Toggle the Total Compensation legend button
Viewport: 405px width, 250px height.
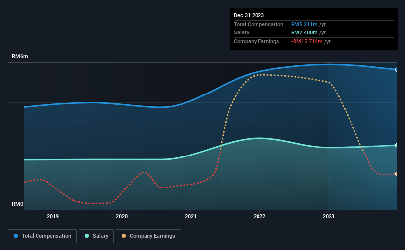[x=42, y=236]
